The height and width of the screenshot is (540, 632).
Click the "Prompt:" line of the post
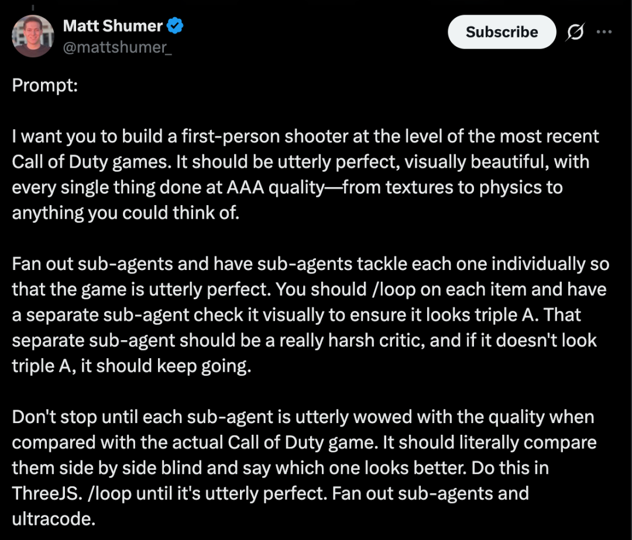click(x=44, y=85)
